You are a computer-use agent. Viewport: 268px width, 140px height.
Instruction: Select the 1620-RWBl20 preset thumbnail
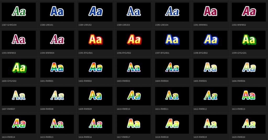[x=249, y=124]
